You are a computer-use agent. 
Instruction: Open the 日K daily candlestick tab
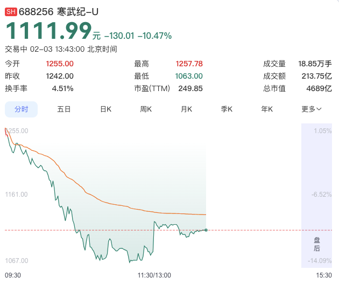point(105,109)
